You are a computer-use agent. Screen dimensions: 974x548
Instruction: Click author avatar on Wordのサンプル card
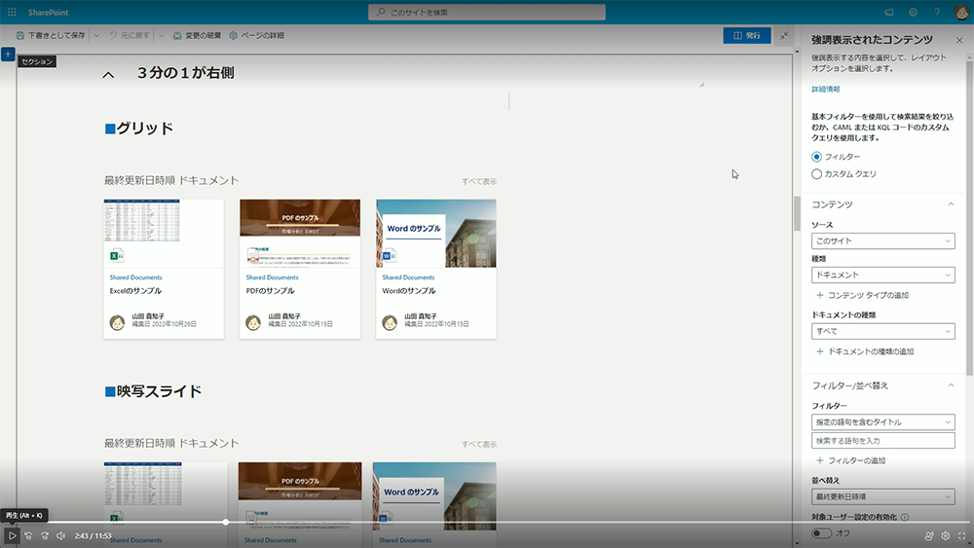(390, 323)
